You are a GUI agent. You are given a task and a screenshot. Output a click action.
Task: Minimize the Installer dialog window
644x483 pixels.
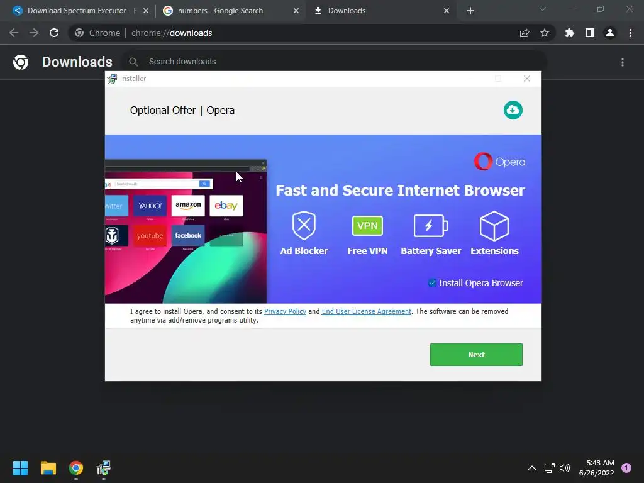pos(470,79)
